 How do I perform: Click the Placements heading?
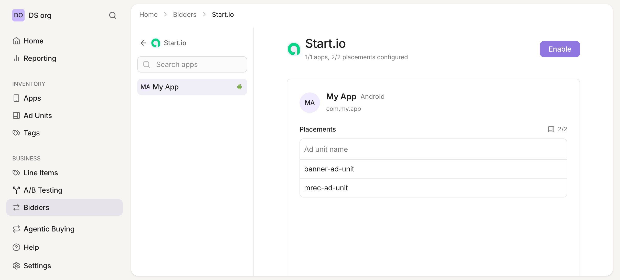[318, 129]
